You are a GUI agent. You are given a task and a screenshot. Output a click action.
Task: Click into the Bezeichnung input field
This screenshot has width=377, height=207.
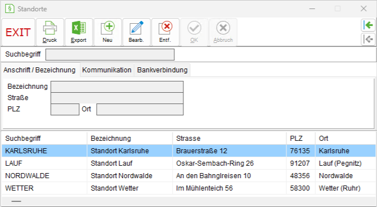[x=117, y=87]
